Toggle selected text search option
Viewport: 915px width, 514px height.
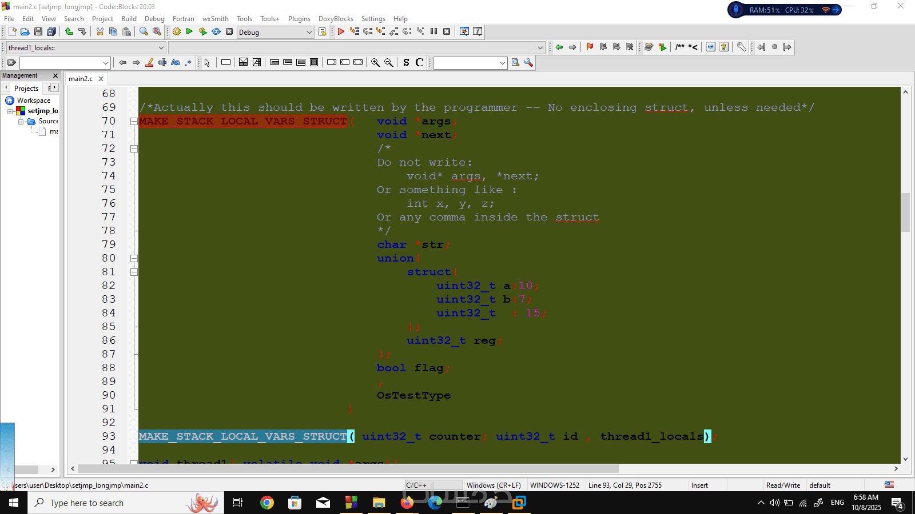tap(162, 63)
